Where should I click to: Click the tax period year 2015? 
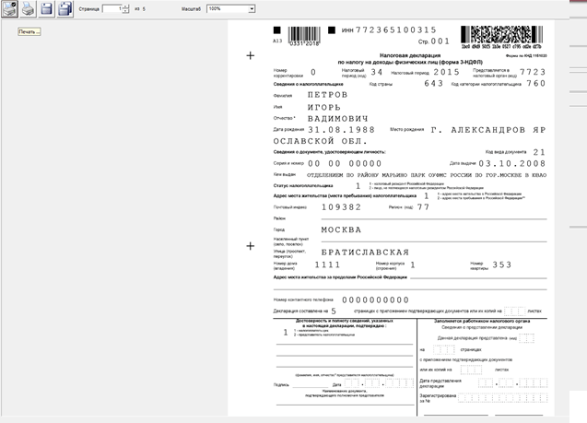pyautogui.click(x=447, y=72)
